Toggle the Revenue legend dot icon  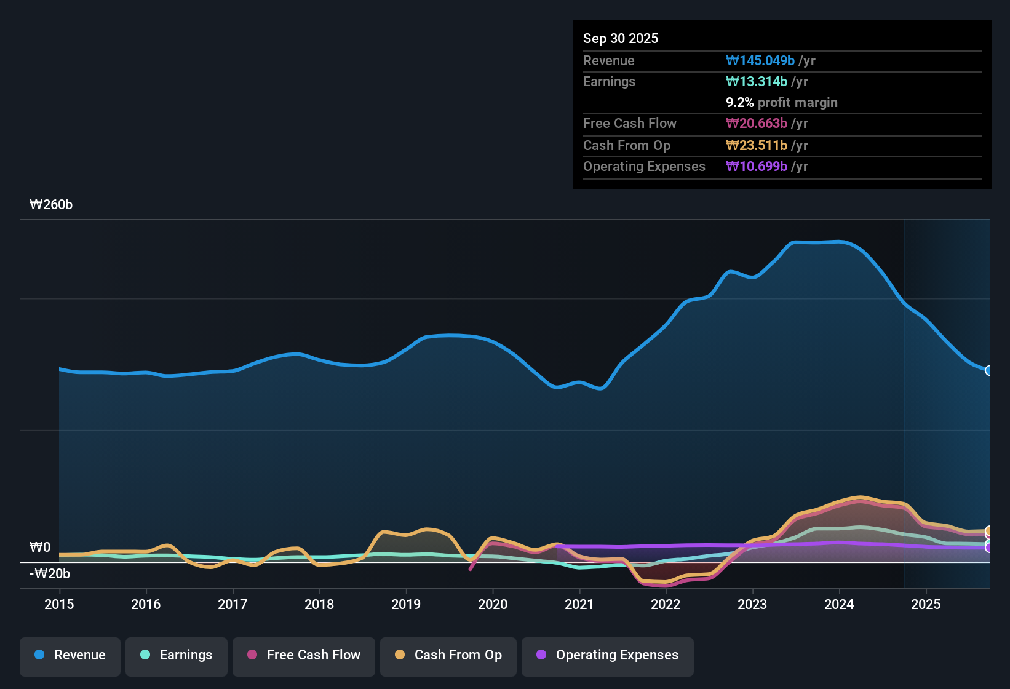[39, 655]
